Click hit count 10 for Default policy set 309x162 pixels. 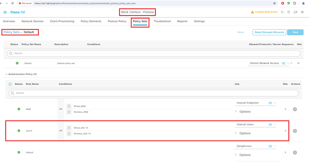pyautogui.click(x=298, y=63)
